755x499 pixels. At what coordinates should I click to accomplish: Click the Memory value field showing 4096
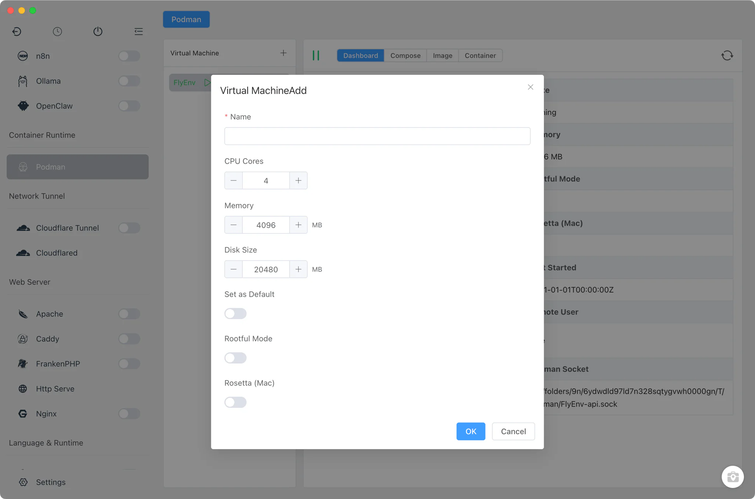tap(266, 225)
